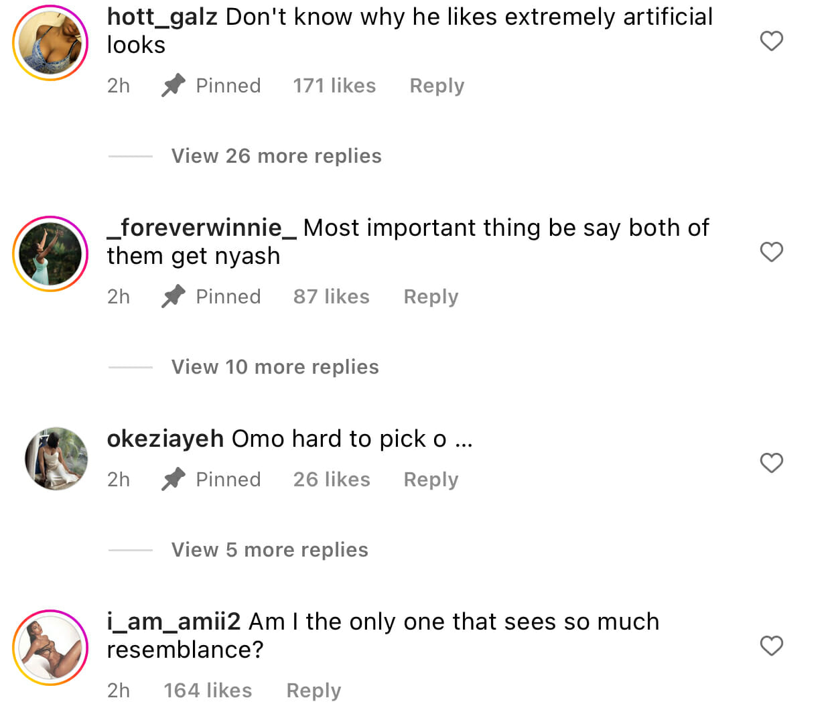832x706 pixels.
Task: Open hott_galz profile picture
Action: tap(51, 43)
